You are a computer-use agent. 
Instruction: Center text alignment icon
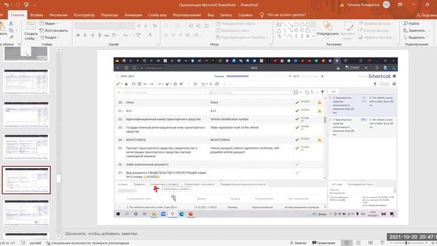click(x=173, y=35)
